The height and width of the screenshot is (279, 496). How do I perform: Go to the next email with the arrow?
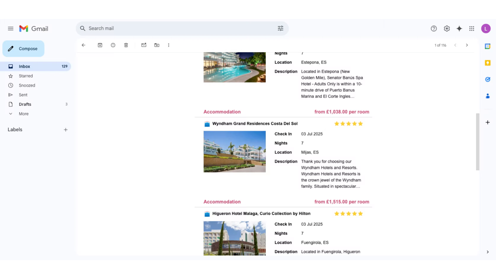coord(467,45)
